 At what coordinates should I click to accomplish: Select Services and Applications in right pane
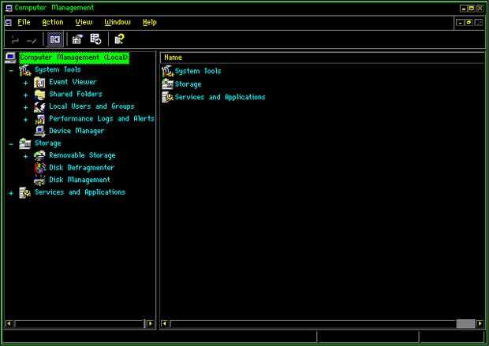pos(220,97)
